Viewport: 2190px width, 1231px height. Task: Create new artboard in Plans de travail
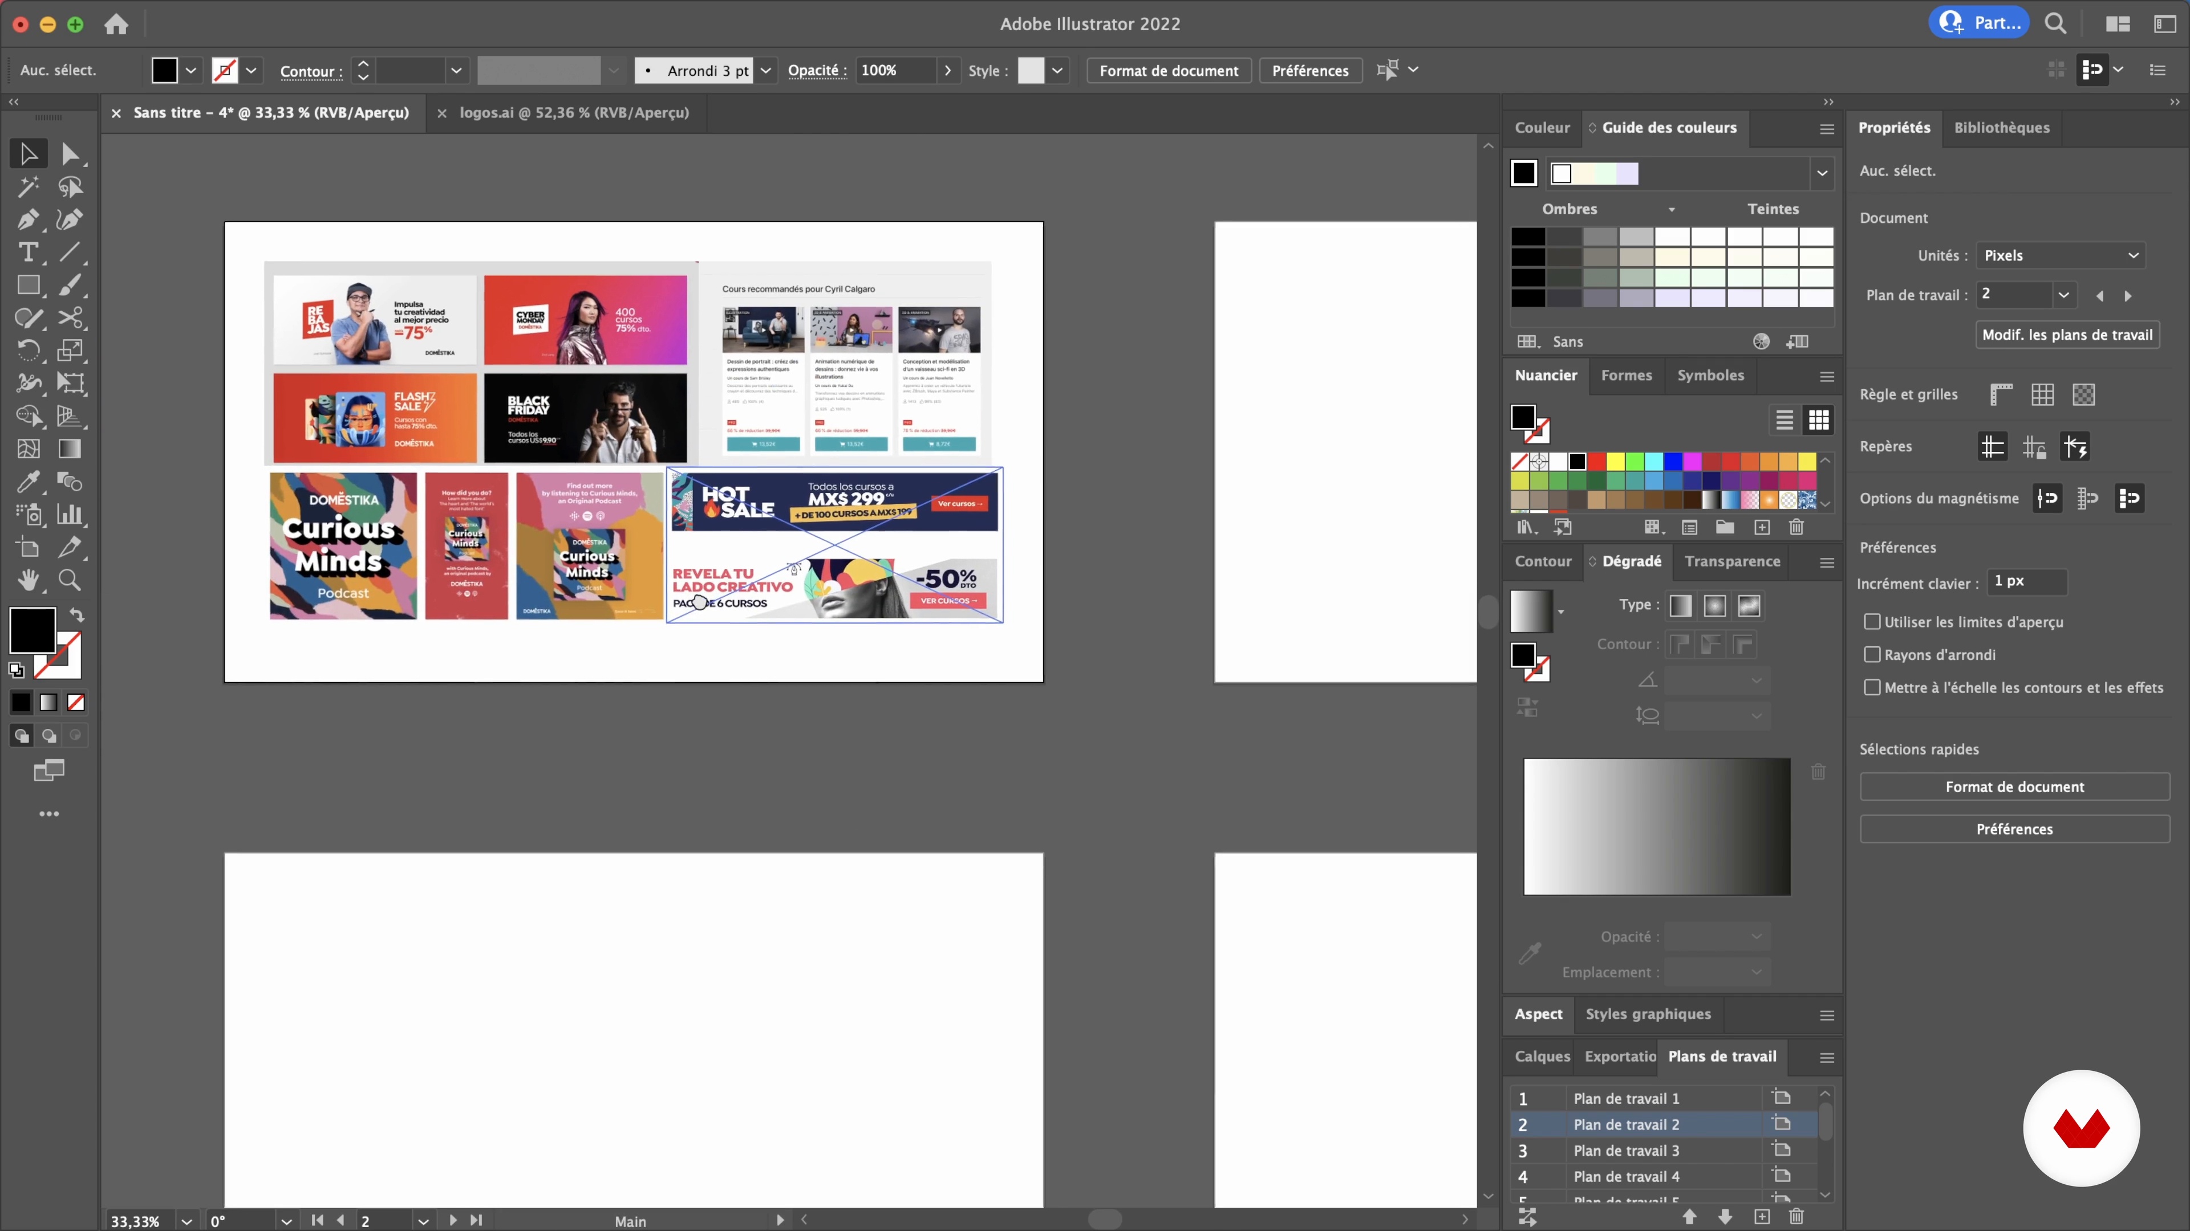coord(1762,1217)
